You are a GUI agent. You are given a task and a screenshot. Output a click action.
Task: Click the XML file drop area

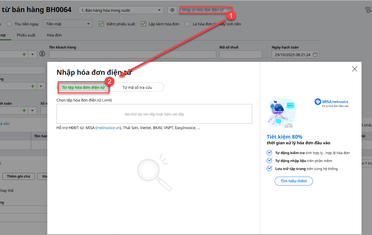(x=154, y=114)
